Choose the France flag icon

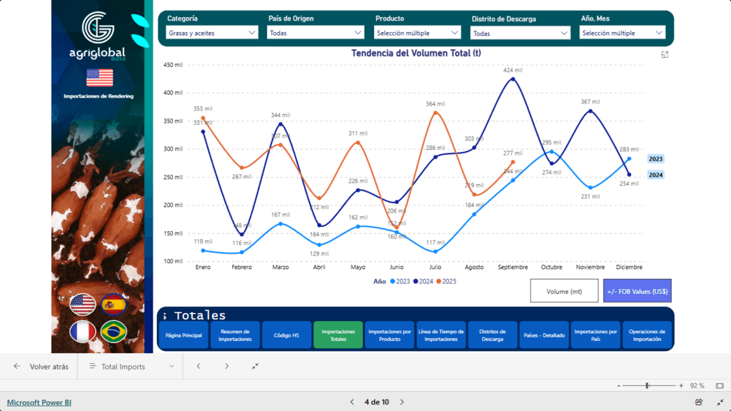tap(83, 332)
